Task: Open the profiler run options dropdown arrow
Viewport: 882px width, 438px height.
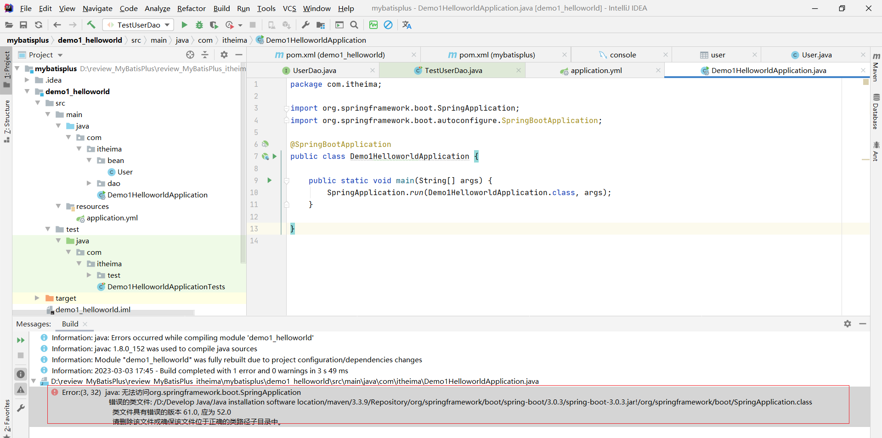Action: tap(240, 25)
